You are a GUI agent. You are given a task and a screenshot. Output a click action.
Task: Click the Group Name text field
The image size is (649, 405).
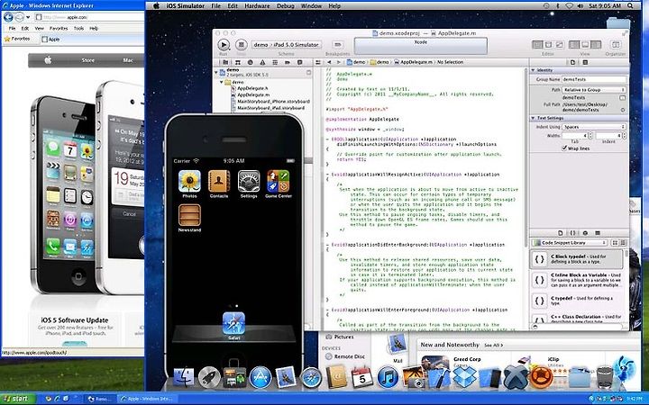pos(594,79)
